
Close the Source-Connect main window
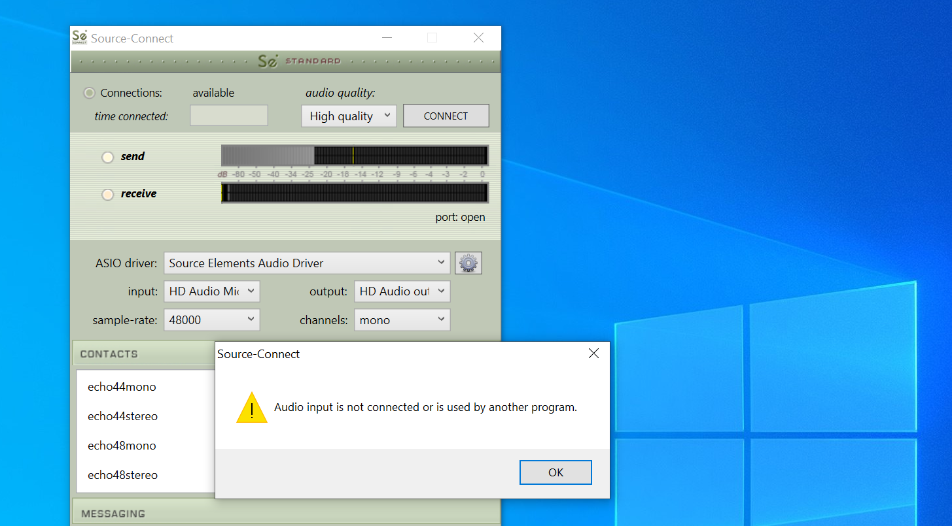[x=478, y=38]
